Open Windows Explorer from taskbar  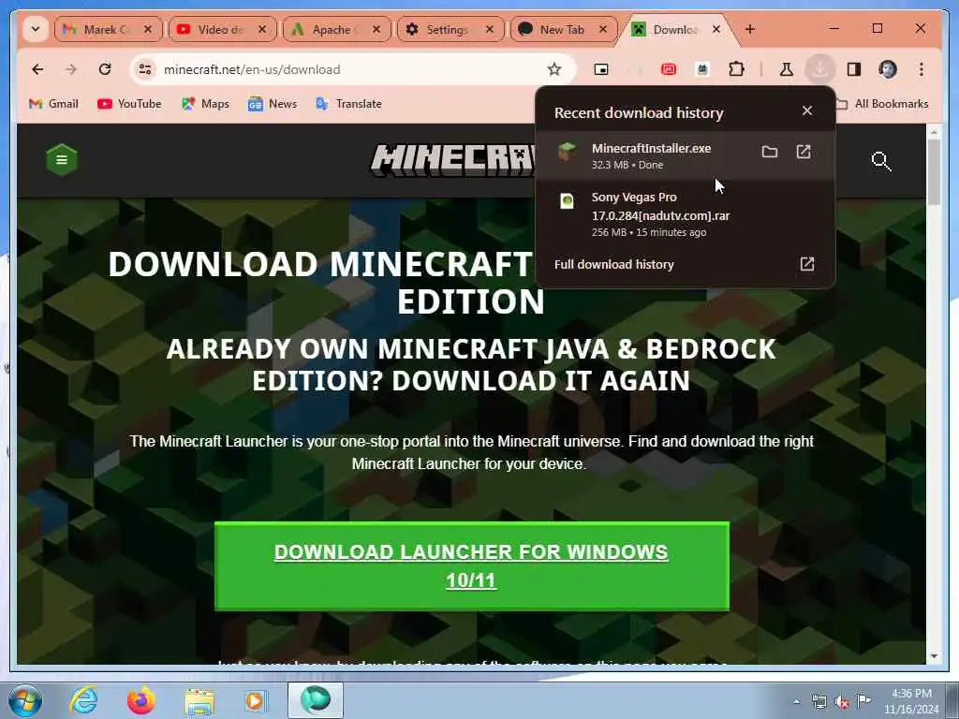tap(199, 702)
